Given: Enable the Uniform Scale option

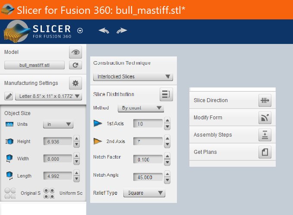Looking at the screenshot, I should (49, 193).
